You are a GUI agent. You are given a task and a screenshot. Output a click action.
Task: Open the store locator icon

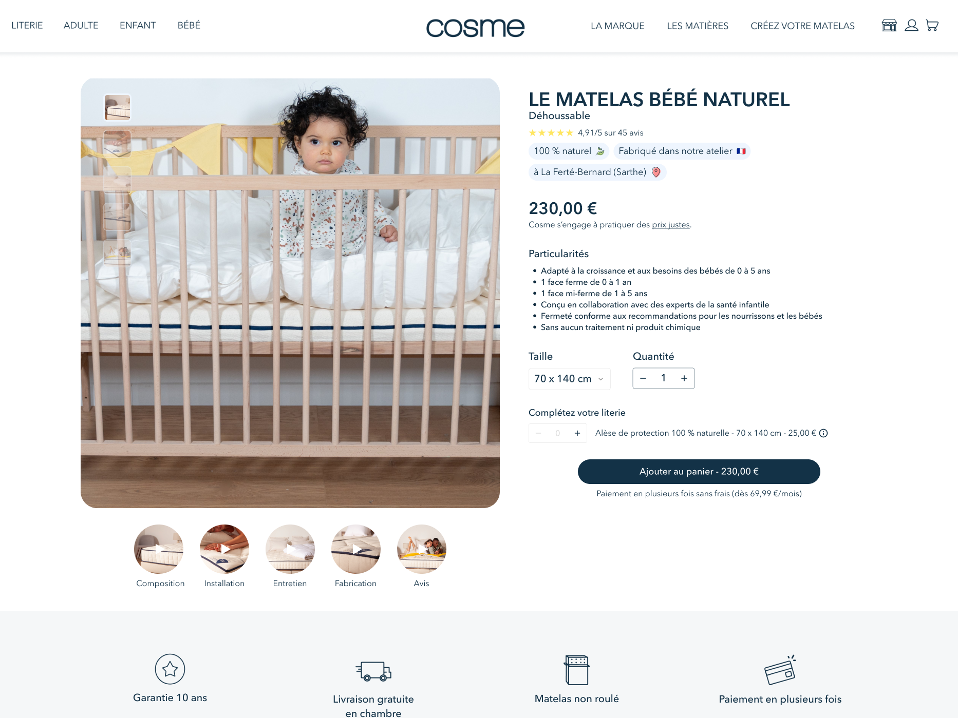pyautogui.click(x=889, y=26)
